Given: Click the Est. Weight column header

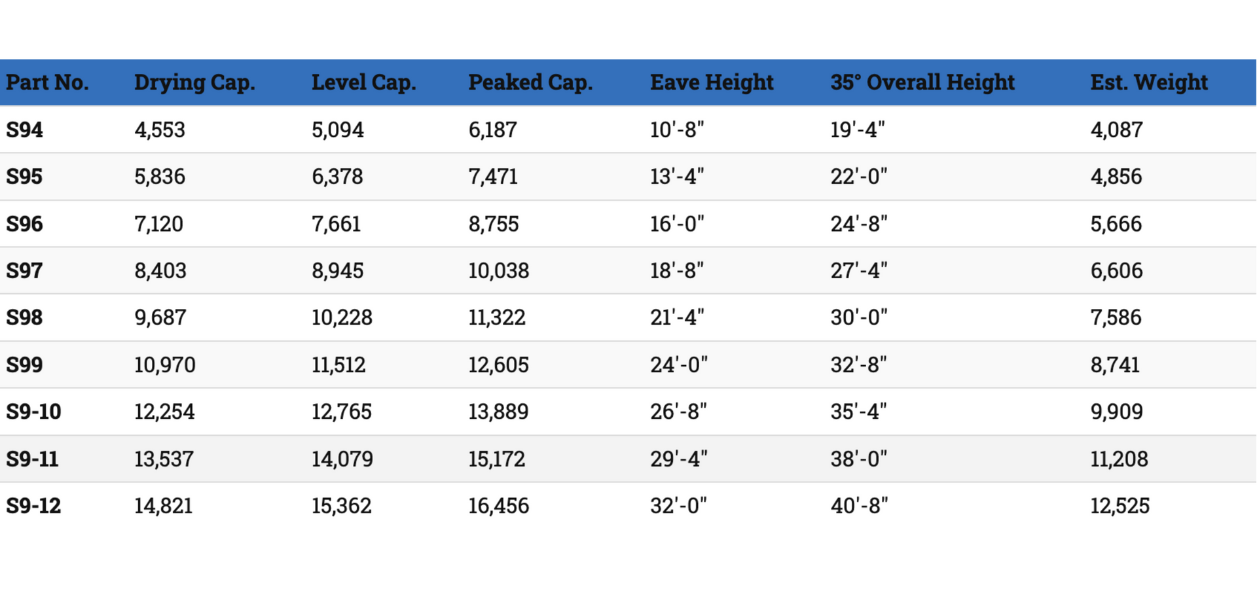Looking at the screenshot, I should pos(1149,82).
